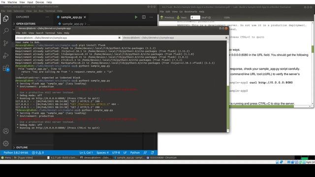Viewport: 315px width, 177px height.
Task: Open the terminal window's View menu
Action: point(31,33)
